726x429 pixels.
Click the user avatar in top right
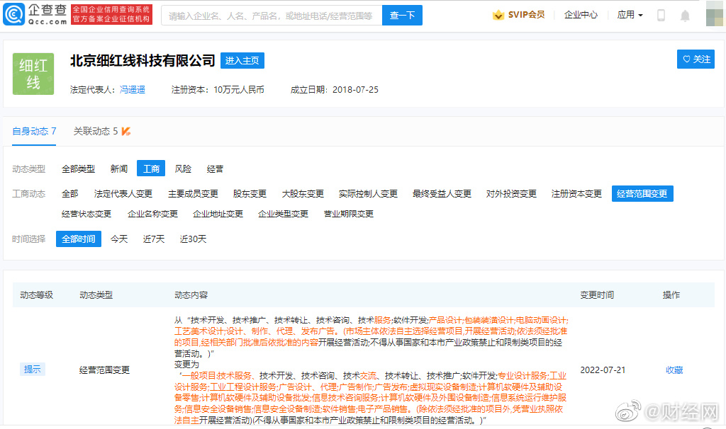(714, 14)
